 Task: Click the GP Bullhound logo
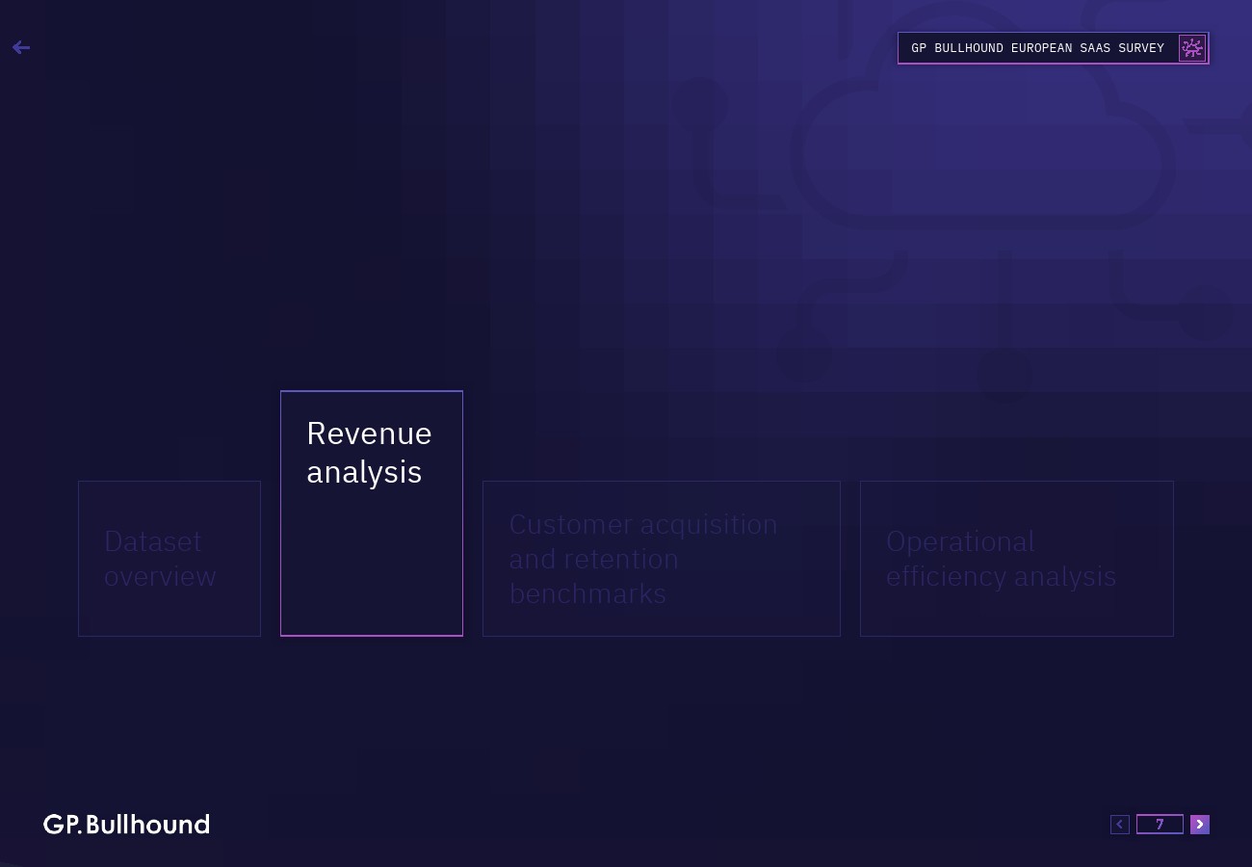tap(126, 825)
